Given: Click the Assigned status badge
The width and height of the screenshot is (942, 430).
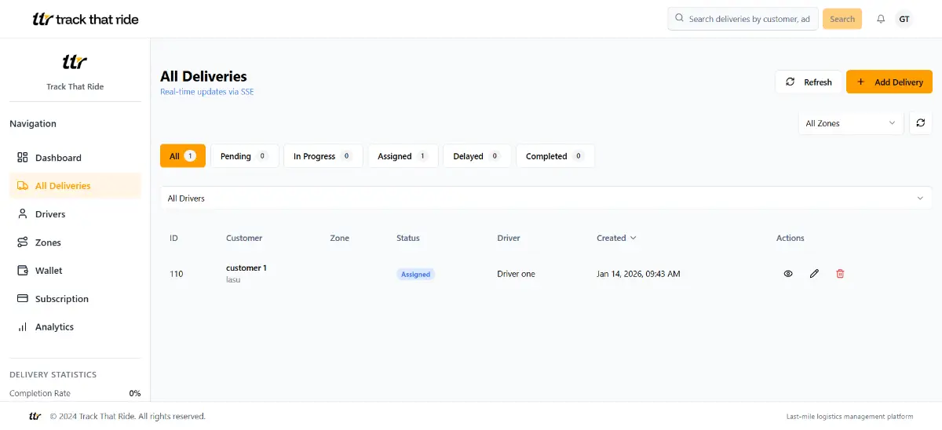Looking at the screenshot, I should (x=416, y=274).
